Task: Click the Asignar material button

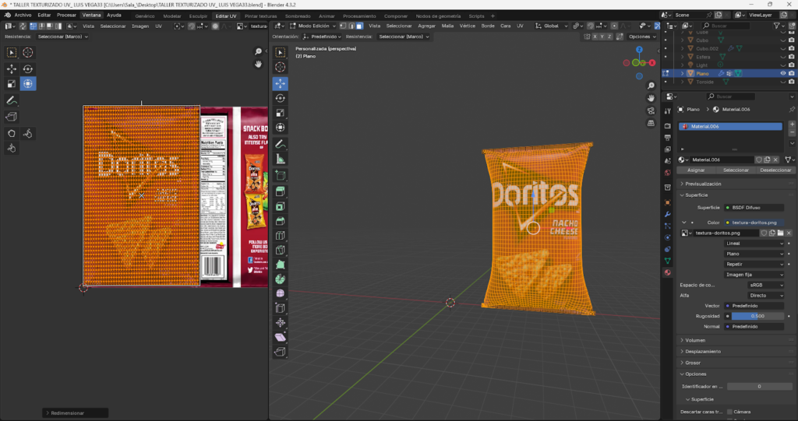Action: point(696,170)
